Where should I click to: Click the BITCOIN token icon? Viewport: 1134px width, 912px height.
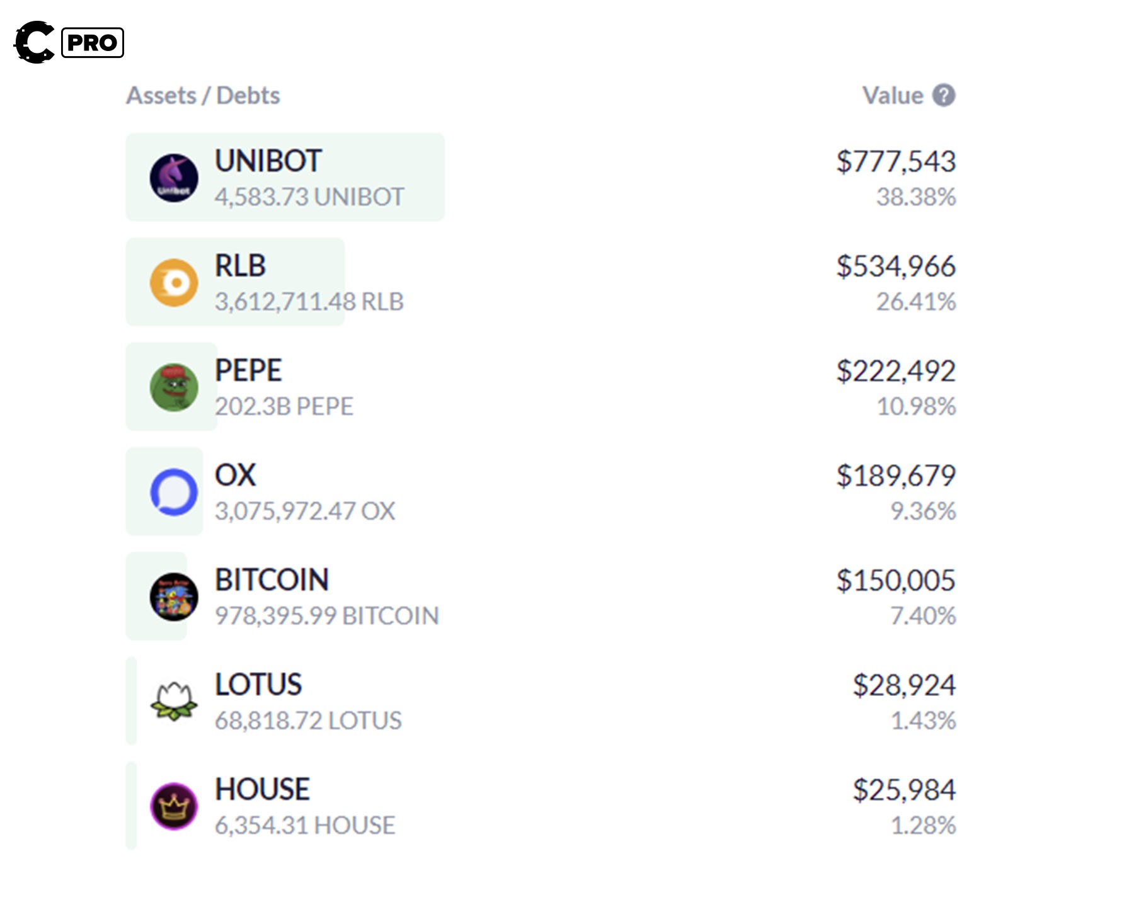click(x=174, y=596)
